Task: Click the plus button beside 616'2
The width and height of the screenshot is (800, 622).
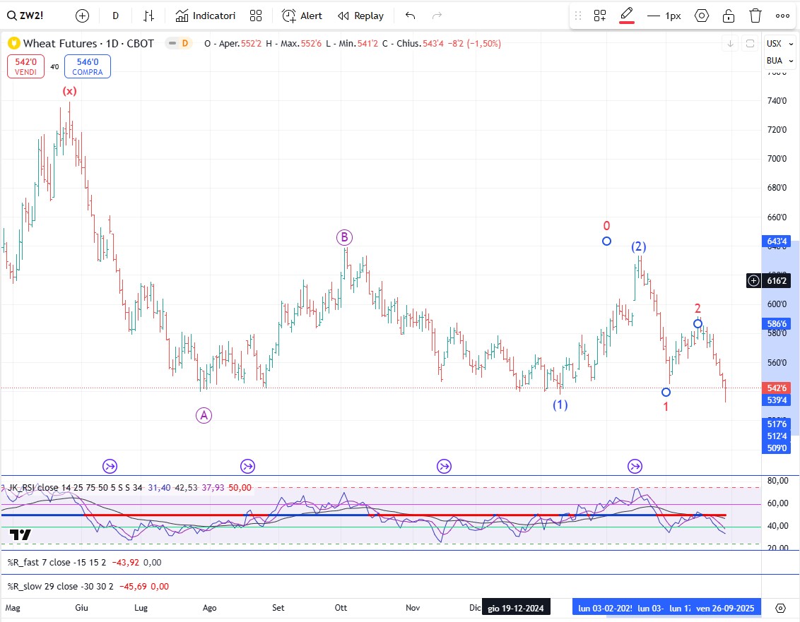Action: tap(753, 280)
